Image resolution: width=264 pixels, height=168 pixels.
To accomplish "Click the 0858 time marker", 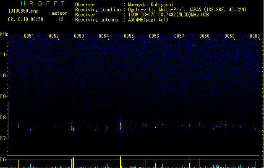I will (x=204, y=36).
